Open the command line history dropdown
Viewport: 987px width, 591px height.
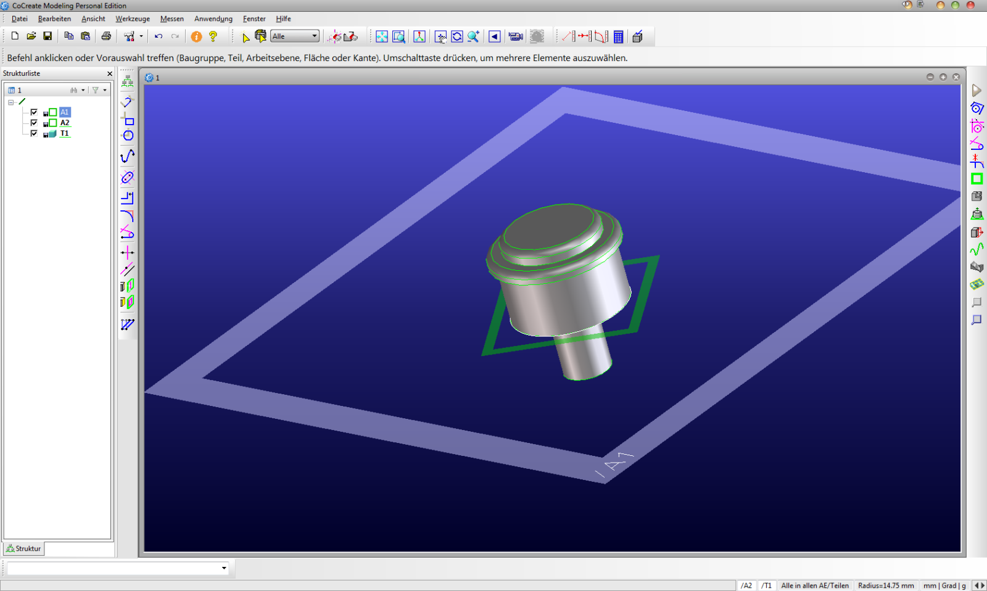(x=224, y=568)
